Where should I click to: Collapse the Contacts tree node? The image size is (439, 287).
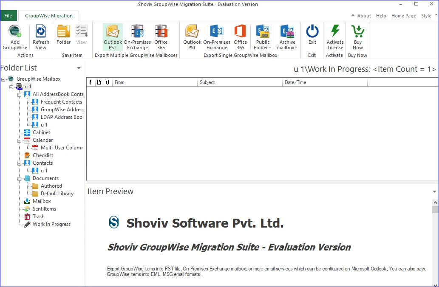[x=19, y=163]
